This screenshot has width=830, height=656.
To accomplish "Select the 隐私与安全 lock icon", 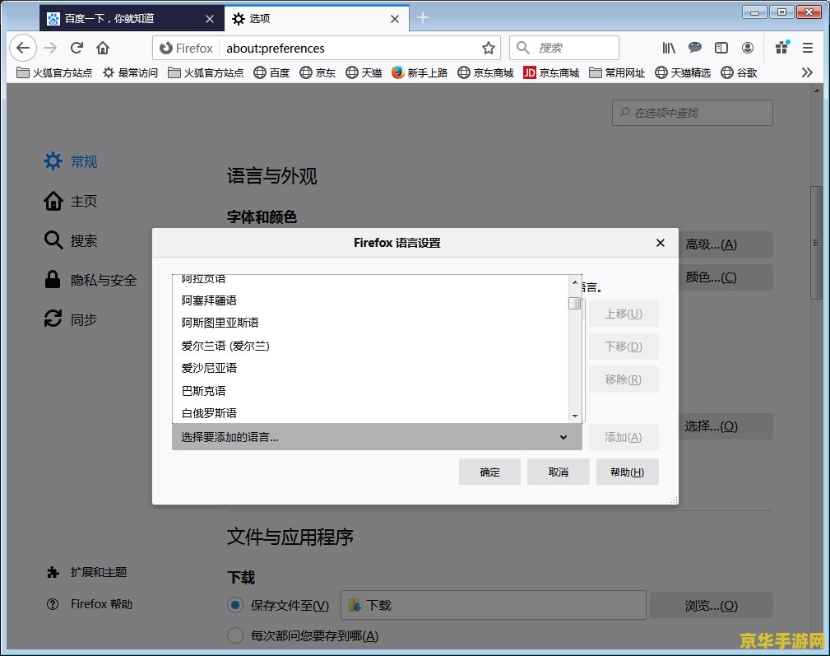I will 53,280.
